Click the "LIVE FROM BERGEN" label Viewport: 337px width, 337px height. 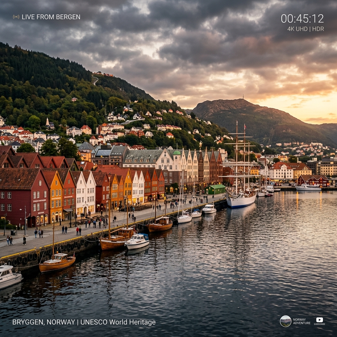[x=51, y=17]
